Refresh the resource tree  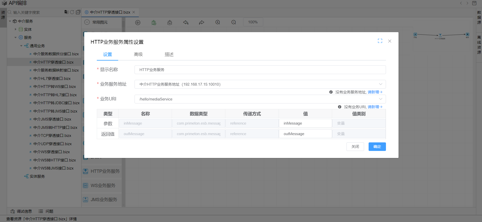coord(72,12)
